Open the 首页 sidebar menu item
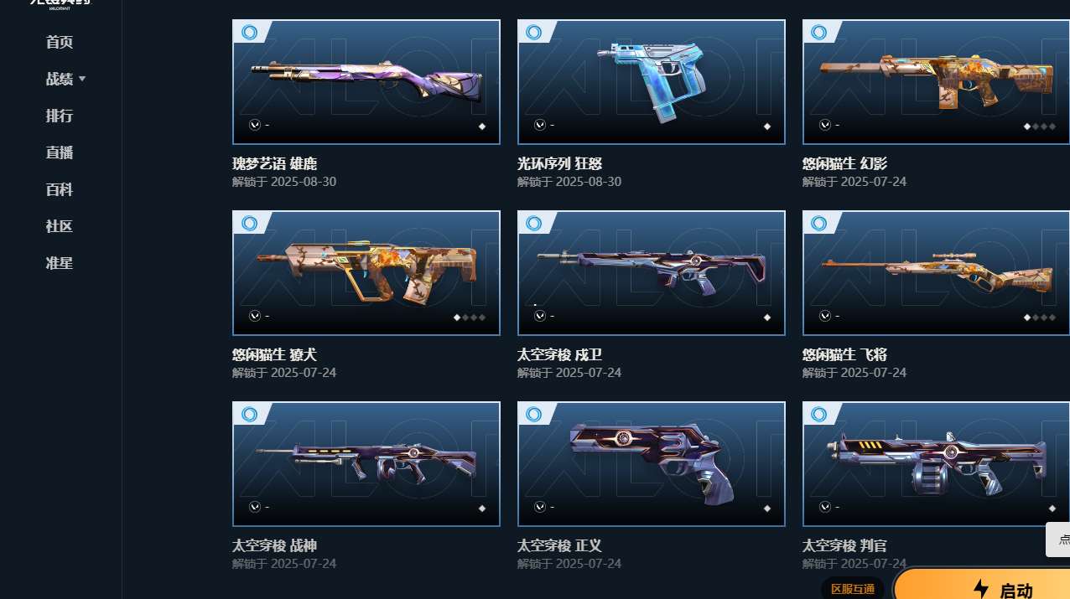The height and width of the screenshot is (599, 1070). pyautogui.click(x=60, y=42)
